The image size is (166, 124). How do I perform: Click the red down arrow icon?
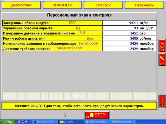pos(162,101)
